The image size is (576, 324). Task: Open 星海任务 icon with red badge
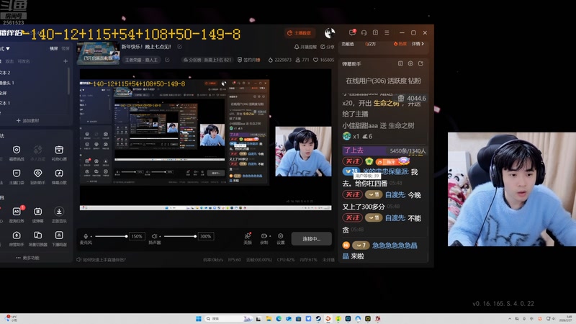pos(17,212)
